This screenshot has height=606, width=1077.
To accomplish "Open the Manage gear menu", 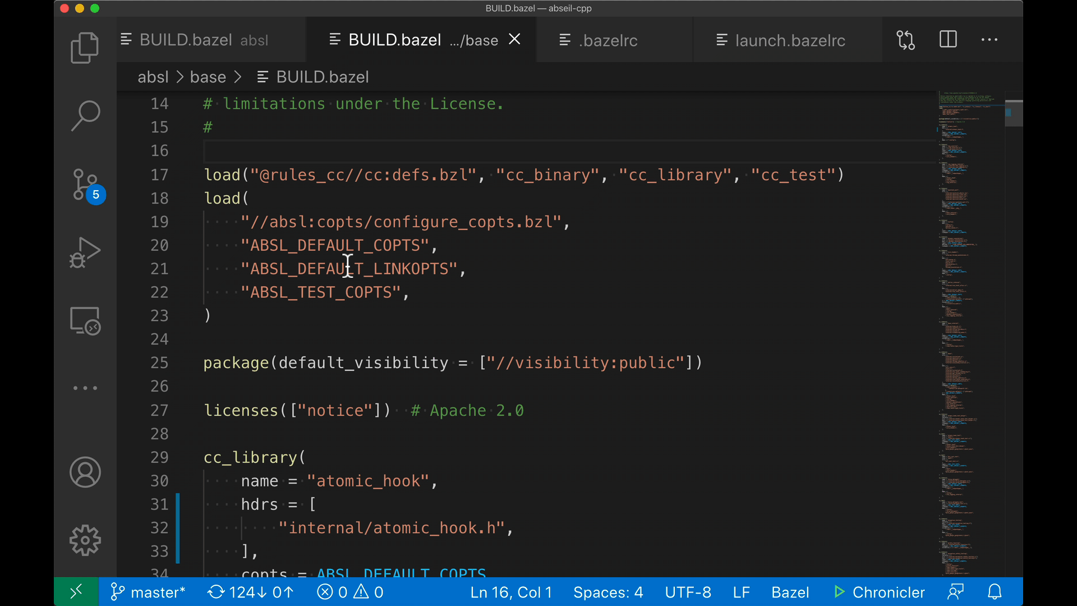I will [x=85, y=540].
